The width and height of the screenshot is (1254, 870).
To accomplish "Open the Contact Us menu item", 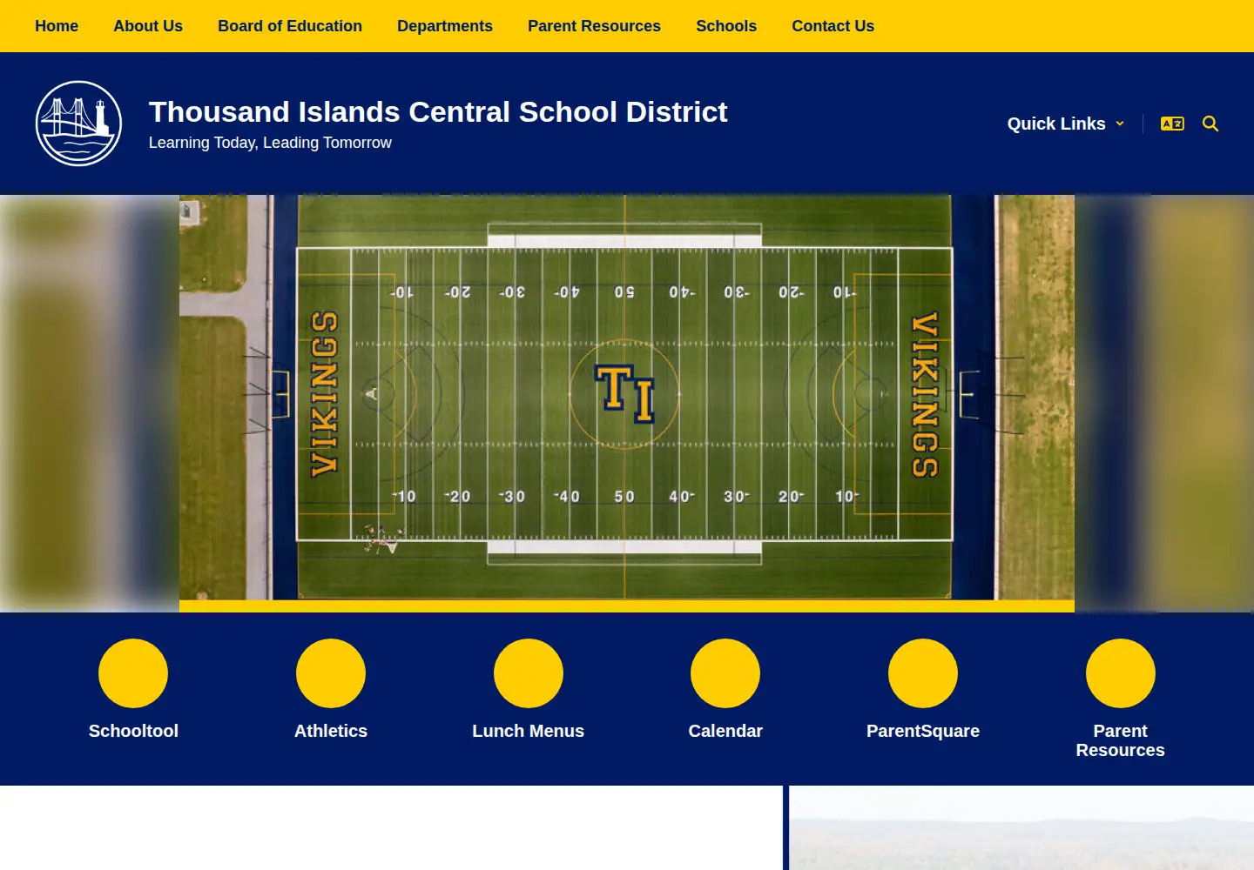I will [833, 26].
